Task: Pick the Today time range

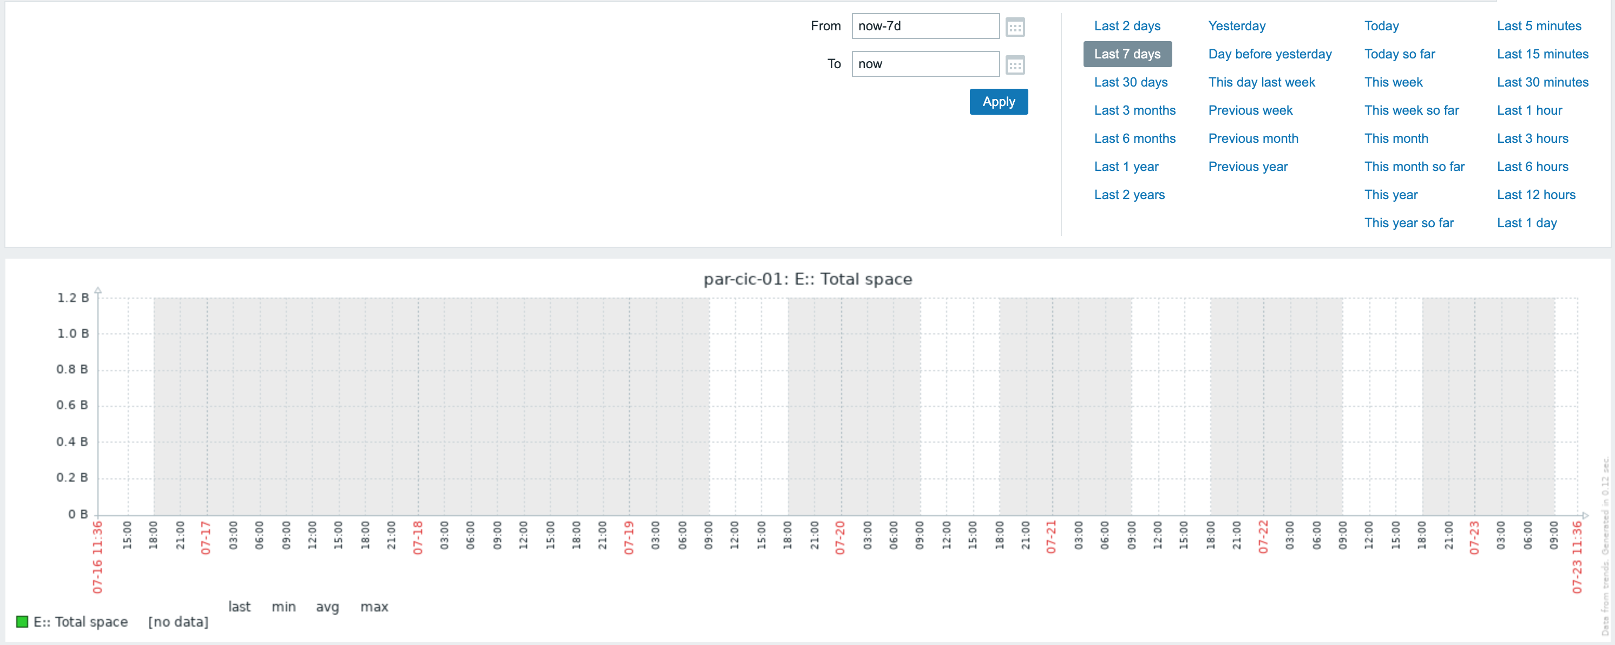Action: click(x=1381, y=25)
